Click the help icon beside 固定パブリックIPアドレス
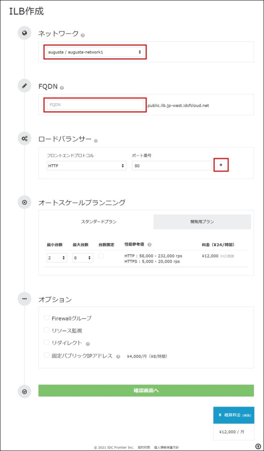 [x=118, y=357]
